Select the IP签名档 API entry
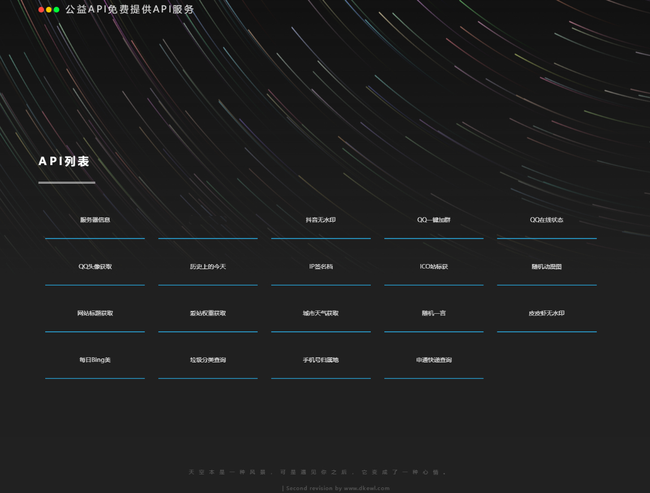This screenshot has width=650, height=493. (321, 267)
